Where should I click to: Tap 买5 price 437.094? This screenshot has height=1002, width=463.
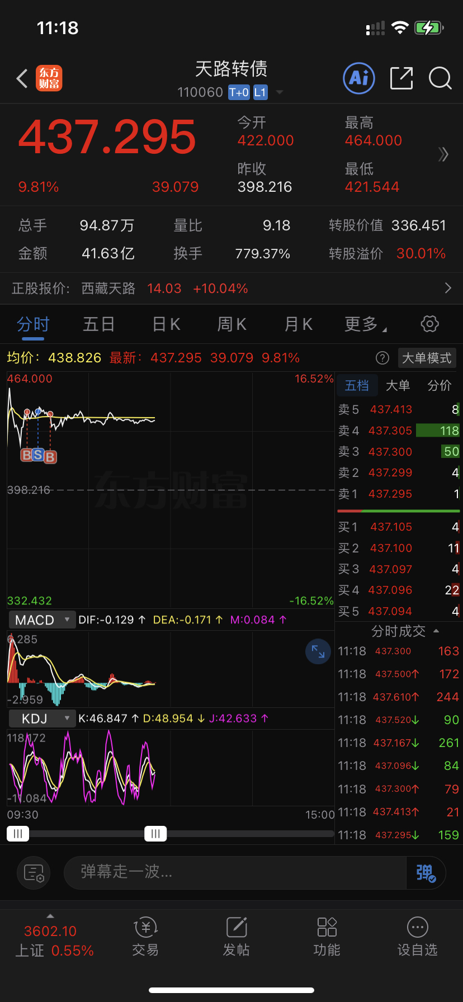click(390, 611)
